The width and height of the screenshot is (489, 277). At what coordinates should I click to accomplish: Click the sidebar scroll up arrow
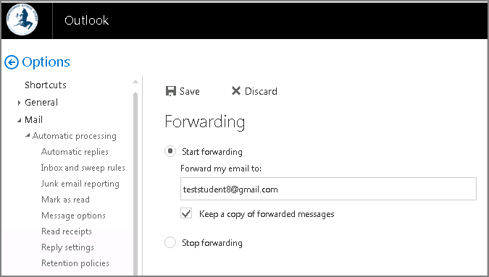click(x=135, y=82)
